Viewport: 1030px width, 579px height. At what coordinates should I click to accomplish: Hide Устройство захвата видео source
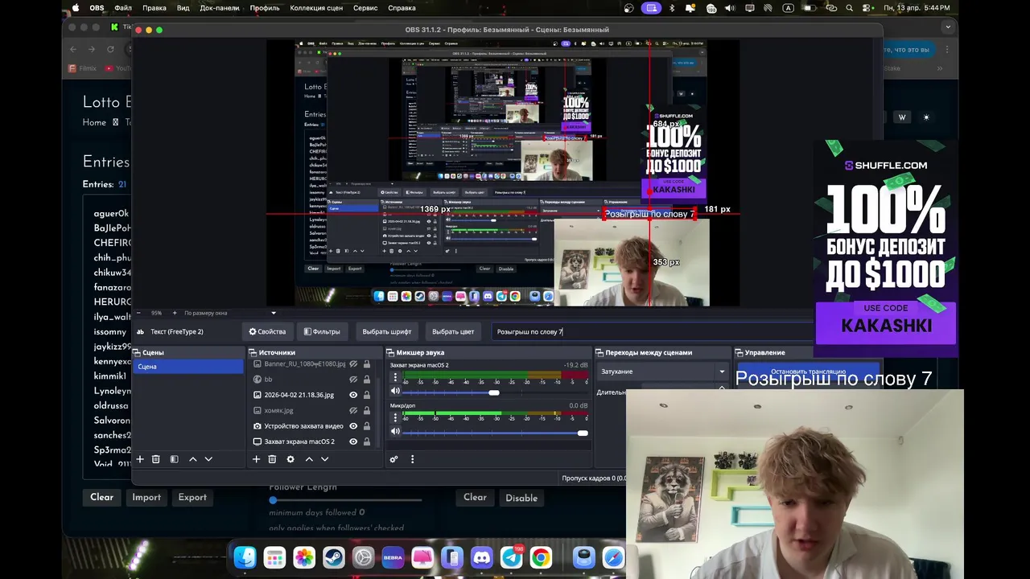coord(353,426)
